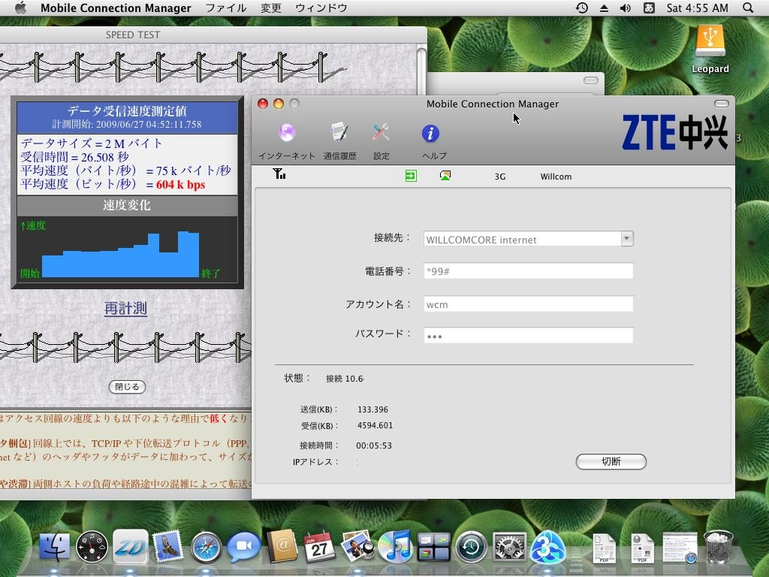Click the 00:05:53 connection time value

pyautogui.click(x=374, y=446)
